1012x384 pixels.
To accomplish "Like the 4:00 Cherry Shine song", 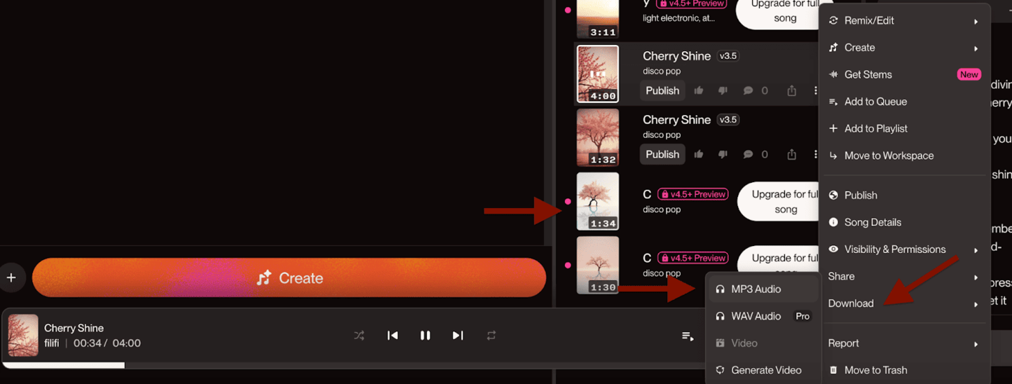I will coord(699,90).
